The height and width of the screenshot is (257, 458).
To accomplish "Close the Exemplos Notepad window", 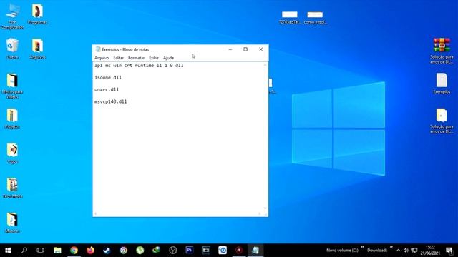I will pos(260,49).
